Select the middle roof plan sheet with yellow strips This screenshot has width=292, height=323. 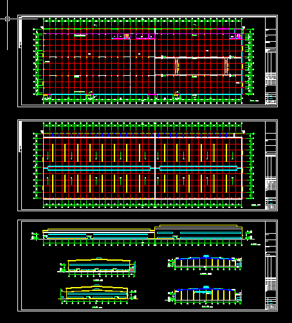147,165
